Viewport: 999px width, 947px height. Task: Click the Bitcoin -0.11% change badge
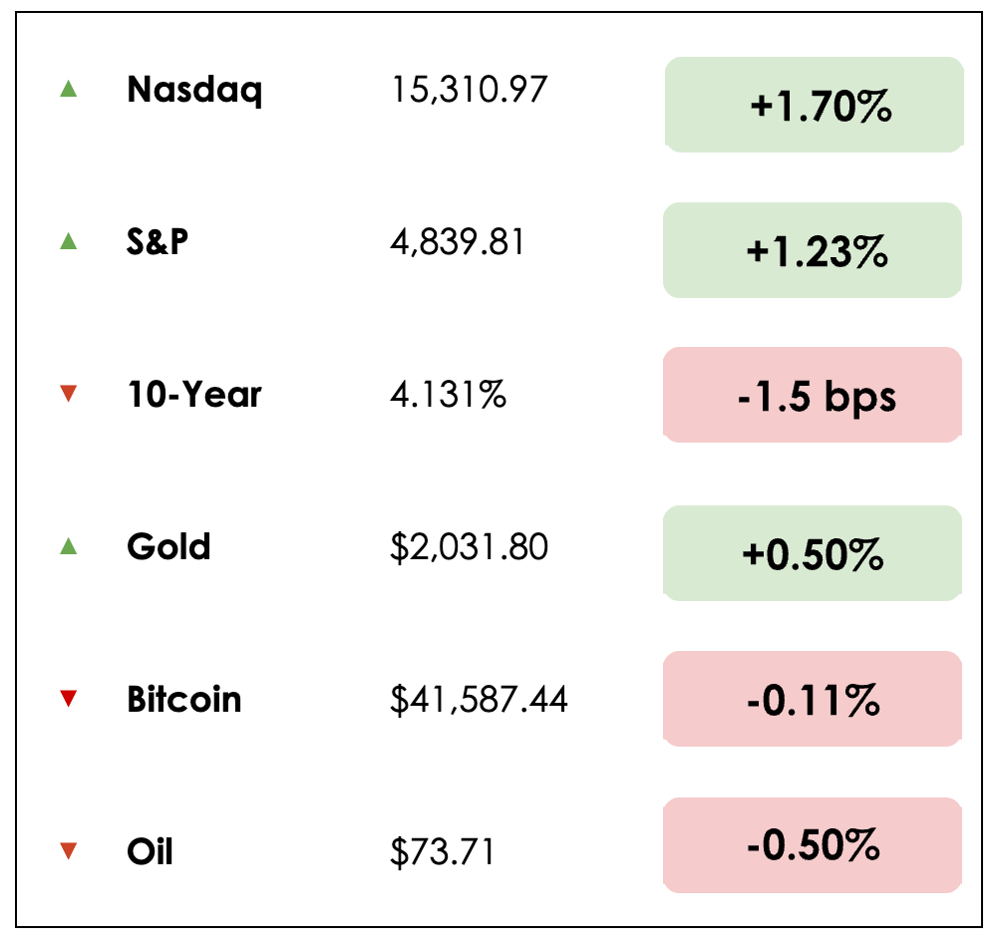point(814,700)
